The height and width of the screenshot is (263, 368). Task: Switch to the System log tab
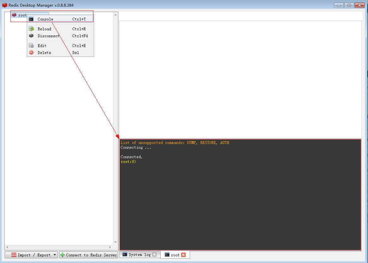[140, 254]
